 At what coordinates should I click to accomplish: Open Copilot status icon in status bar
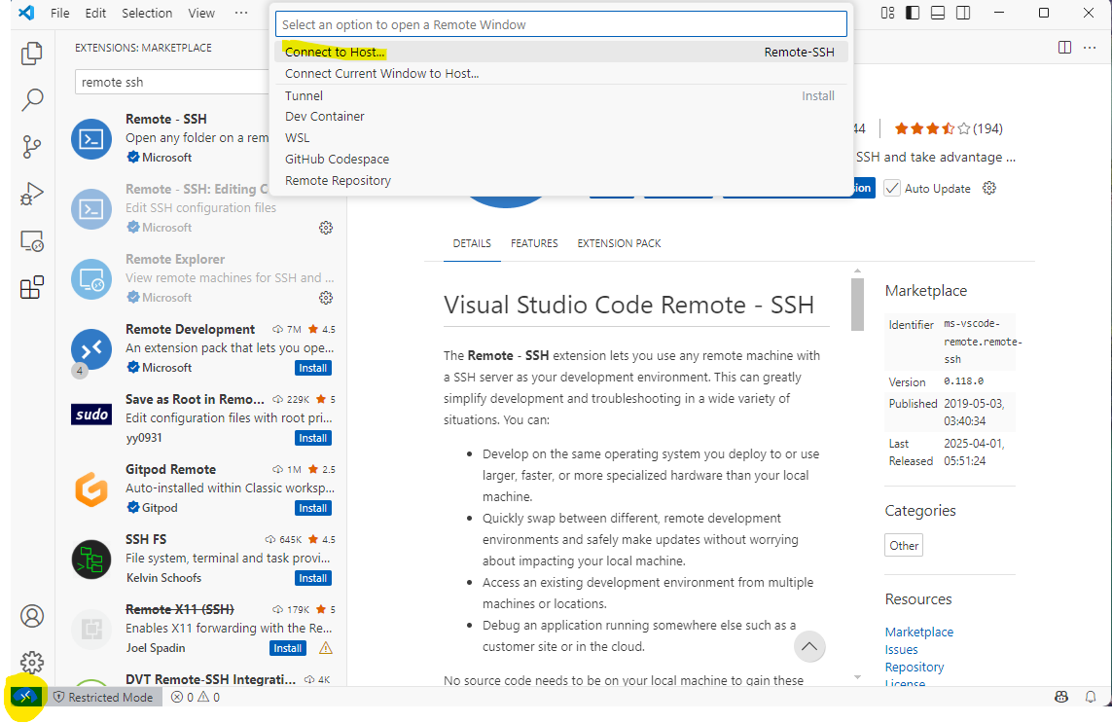[x=1061, y=697]
